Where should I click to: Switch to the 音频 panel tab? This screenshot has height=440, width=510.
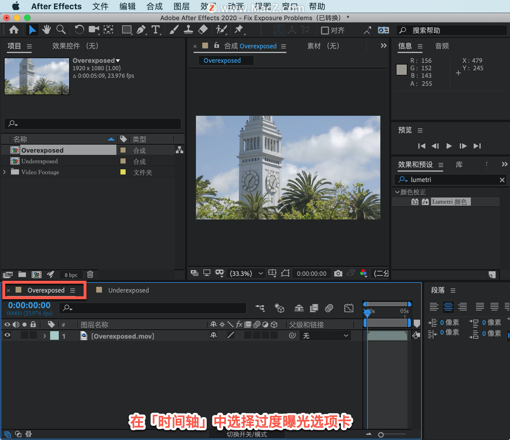(x=442, y=46)
